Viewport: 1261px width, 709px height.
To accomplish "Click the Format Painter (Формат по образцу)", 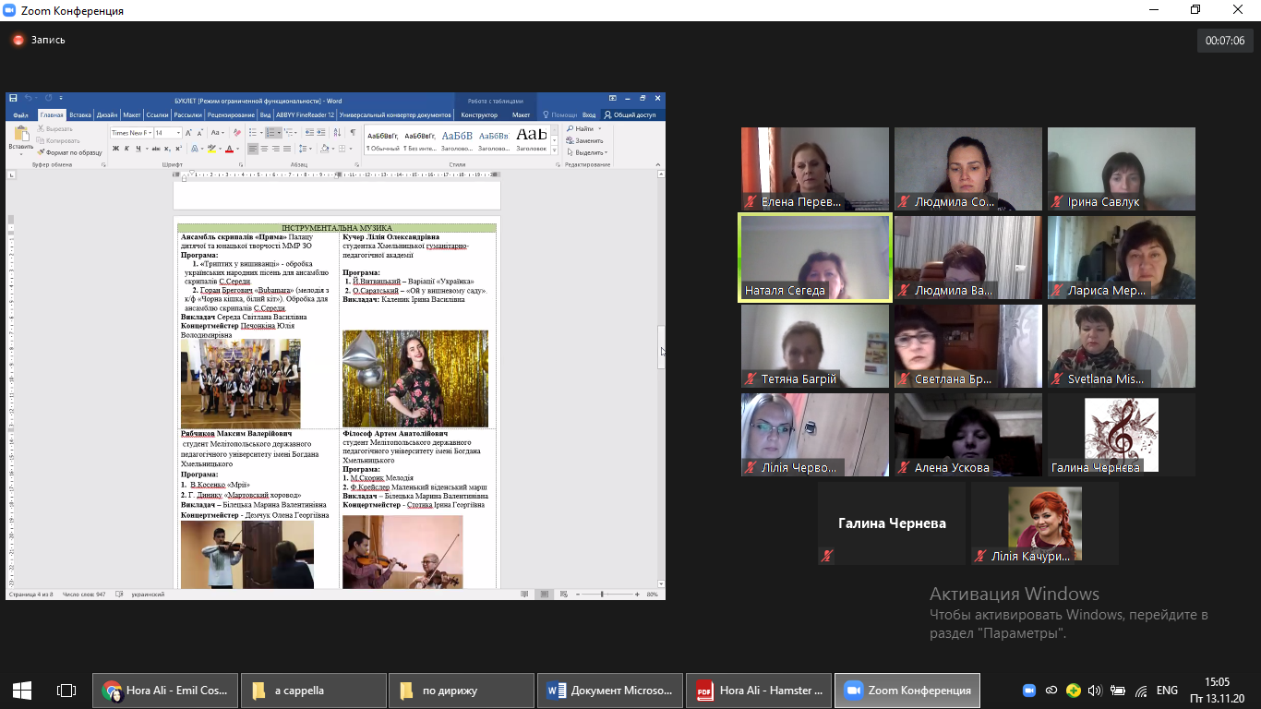I will click(70, 152).
